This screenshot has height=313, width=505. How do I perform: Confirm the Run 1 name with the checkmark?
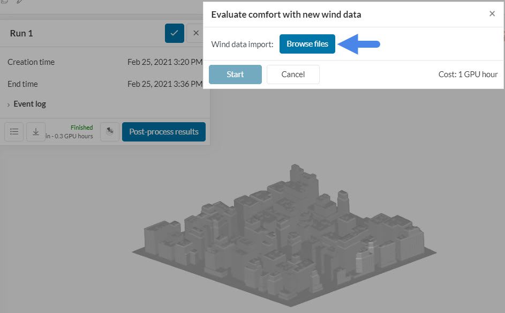tap(174, 33)
